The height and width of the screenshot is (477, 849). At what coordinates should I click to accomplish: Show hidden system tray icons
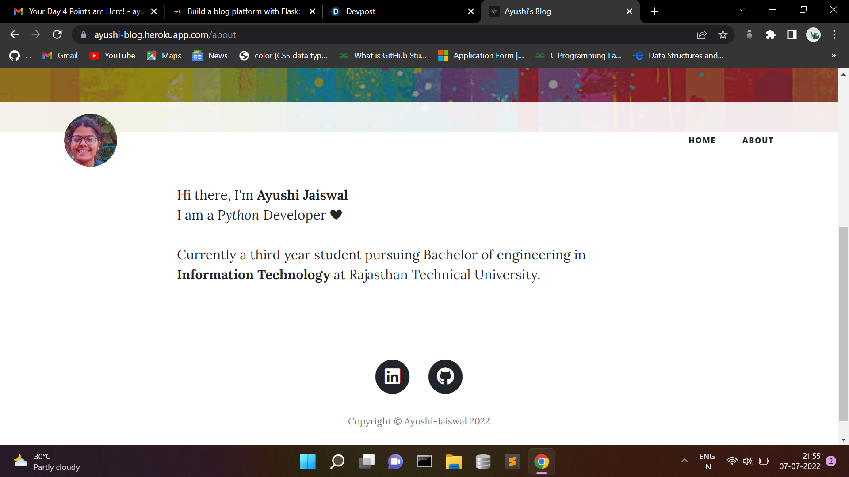(684, 461)
